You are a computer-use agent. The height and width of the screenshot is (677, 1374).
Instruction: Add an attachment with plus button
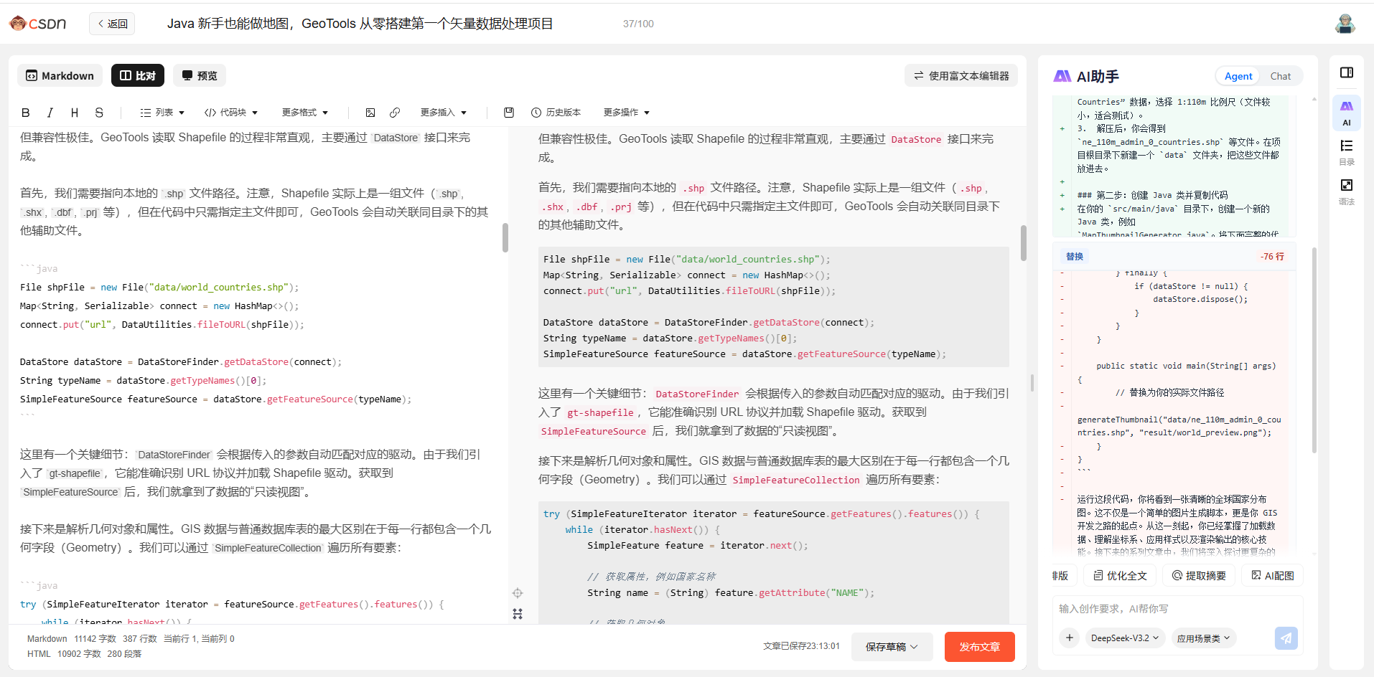pyautogui.click(x=1070, y=638)
